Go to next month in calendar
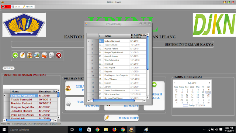 click(x=209, y=83)
